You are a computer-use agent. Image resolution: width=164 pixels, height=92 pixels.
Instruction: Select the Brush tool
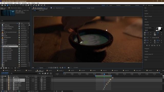pos(34,5)
